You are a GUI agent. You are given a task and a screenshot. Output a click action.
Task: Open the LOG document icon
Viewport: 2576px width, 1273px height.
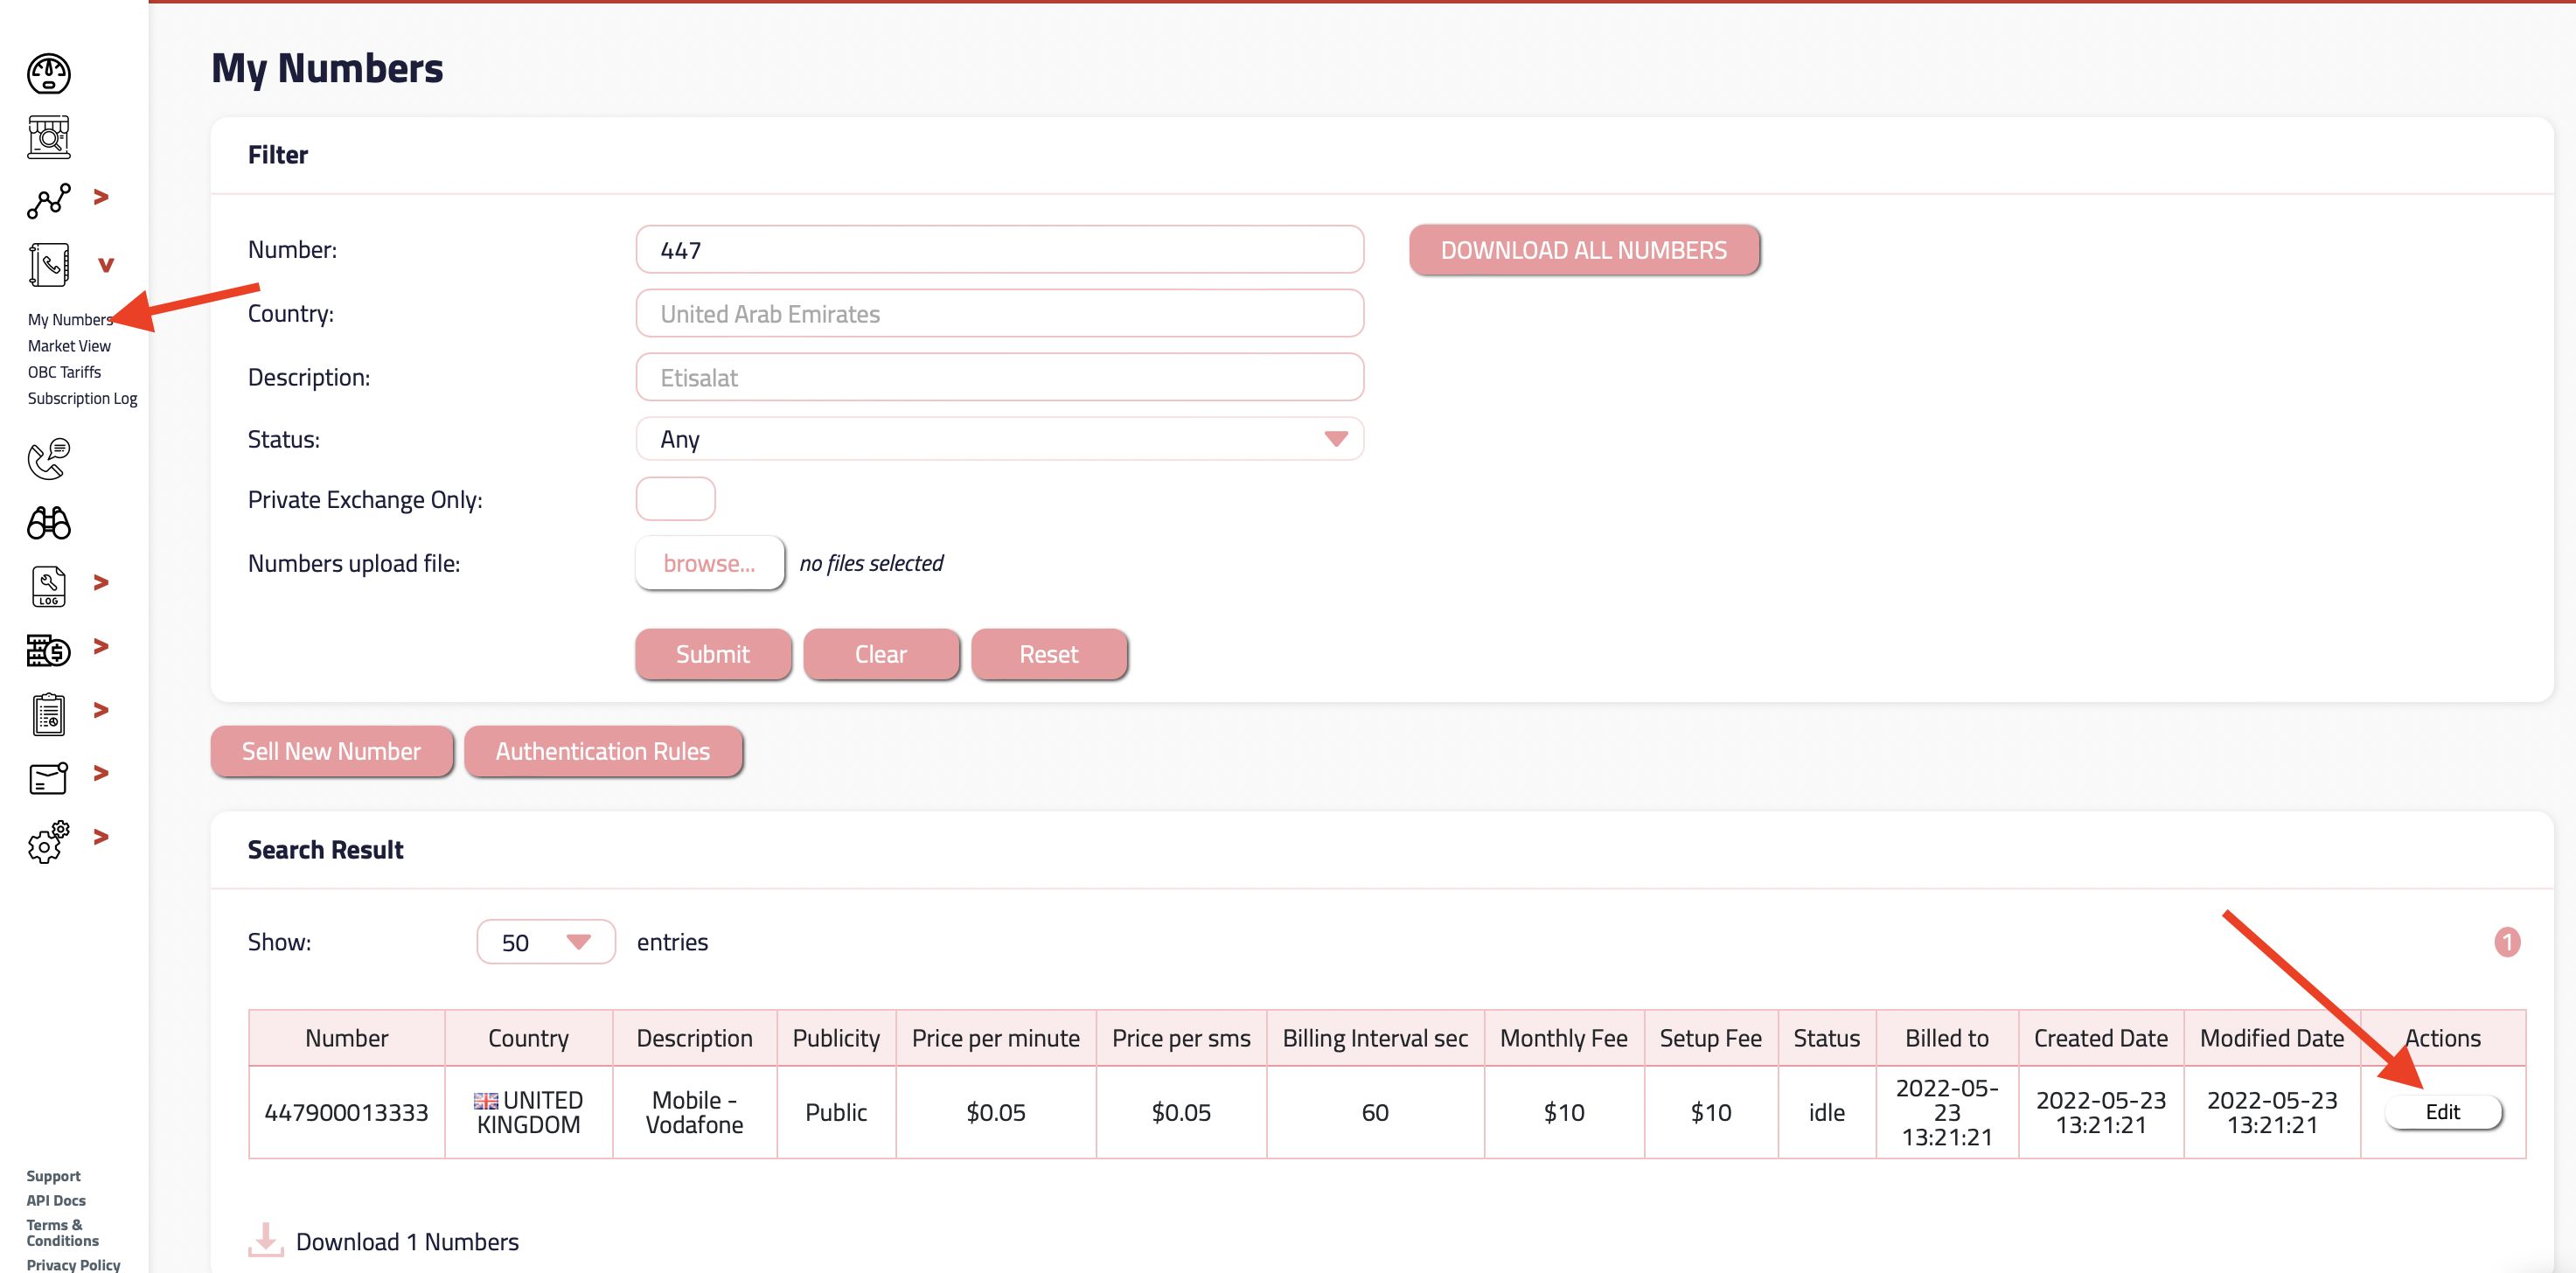click(48, 586)
